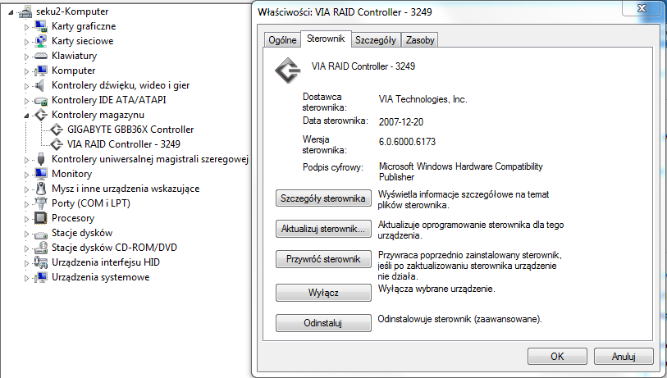Select Kontrolery dźwięku, wideo i gier label
Image resolution: width=667 pixels, height=378 pixels.
[121, 85]
